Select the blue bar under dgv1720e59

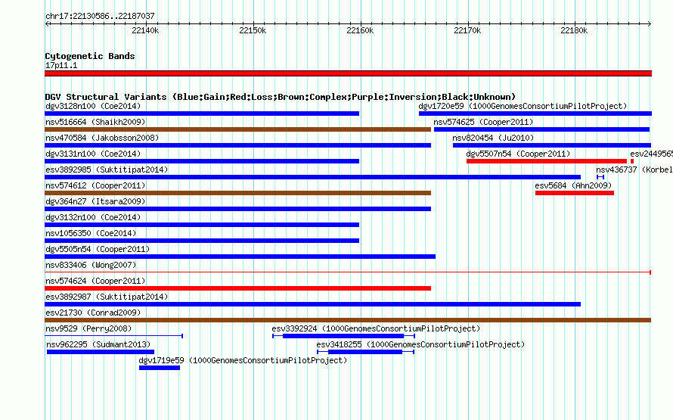[535, 114]
